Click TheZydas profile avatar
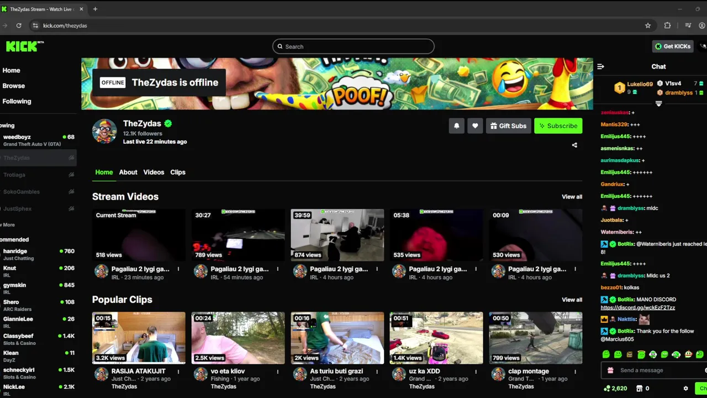Image resolution: width=707 pixels, height=398 pixels. pyautogui.click(x=104, y=132)
